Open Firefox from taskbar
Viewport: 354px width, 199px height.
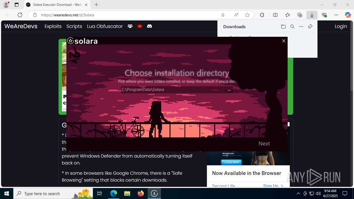141,193
